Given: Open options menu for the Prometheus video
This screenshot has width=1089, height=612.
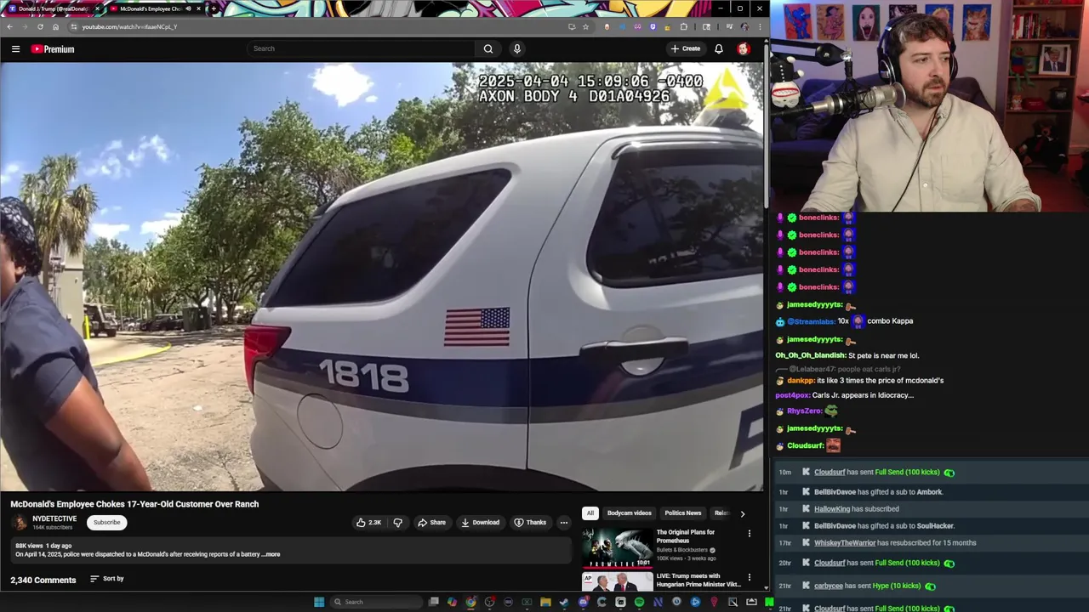Looking at the screenshot, I should pyautogui.click(x=749, y=533).
